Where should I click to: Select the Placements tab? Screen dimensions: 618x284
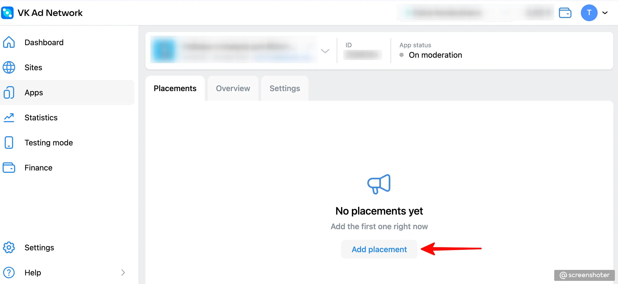point(175,88)
